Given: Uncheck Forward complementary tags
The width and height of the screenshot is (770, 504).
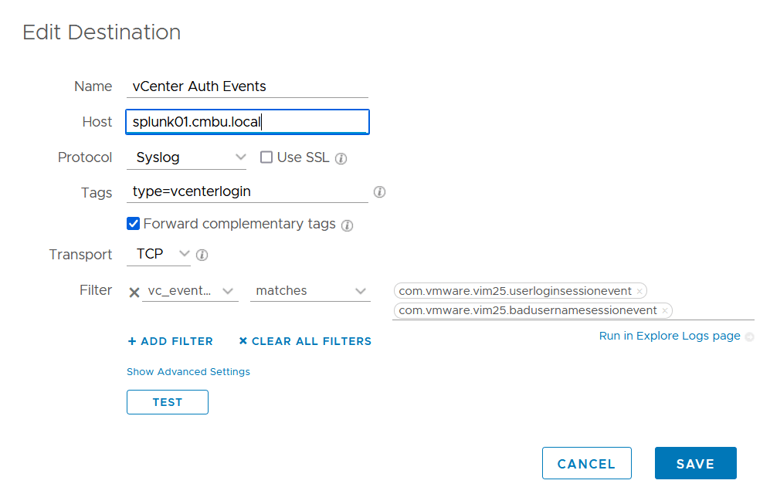Looking at the screenshot, I should coord(134,224).
